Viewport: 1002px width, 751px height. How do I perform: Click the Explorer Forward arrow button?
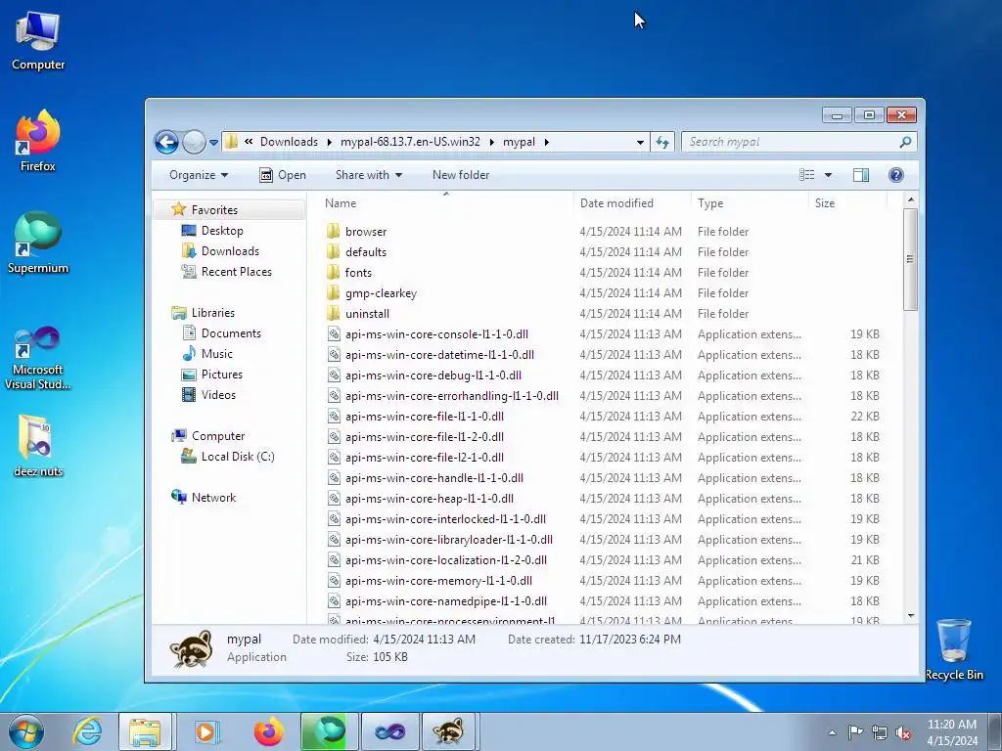(x=194, y=142)
